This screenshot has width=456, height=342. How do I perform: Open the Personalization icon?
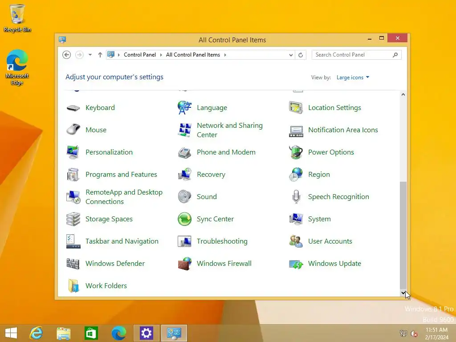(x=73, y=152)
